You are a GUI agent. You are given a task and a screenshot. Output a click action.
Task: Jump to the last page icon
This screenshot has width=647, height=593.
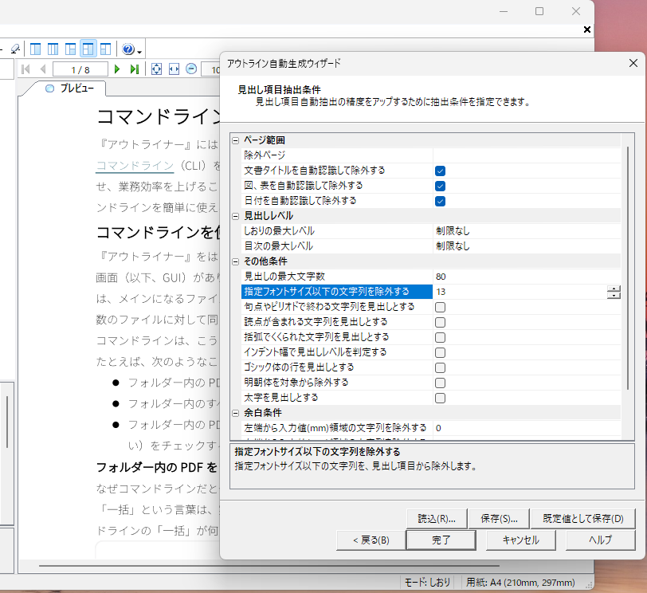click(x=134, y=69)
